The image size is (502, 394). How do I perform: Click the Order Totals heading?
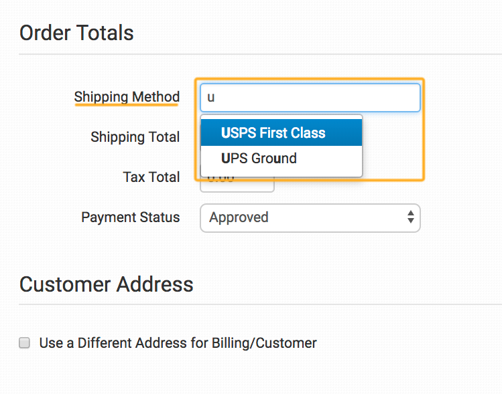[76, 33]
